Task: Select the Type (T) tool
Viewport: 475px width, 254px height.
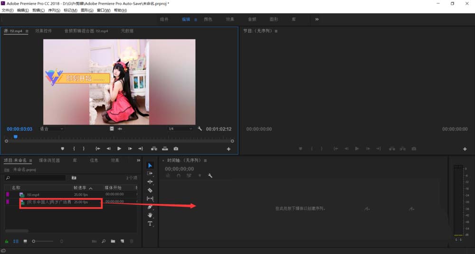Action: coord(150,224)
